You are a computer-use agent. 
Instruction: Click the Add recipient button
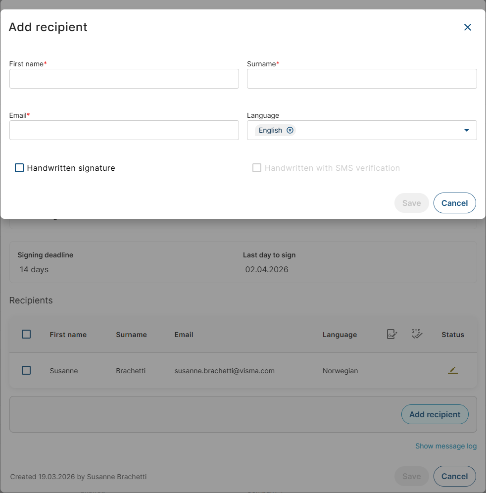click(435, 414)
